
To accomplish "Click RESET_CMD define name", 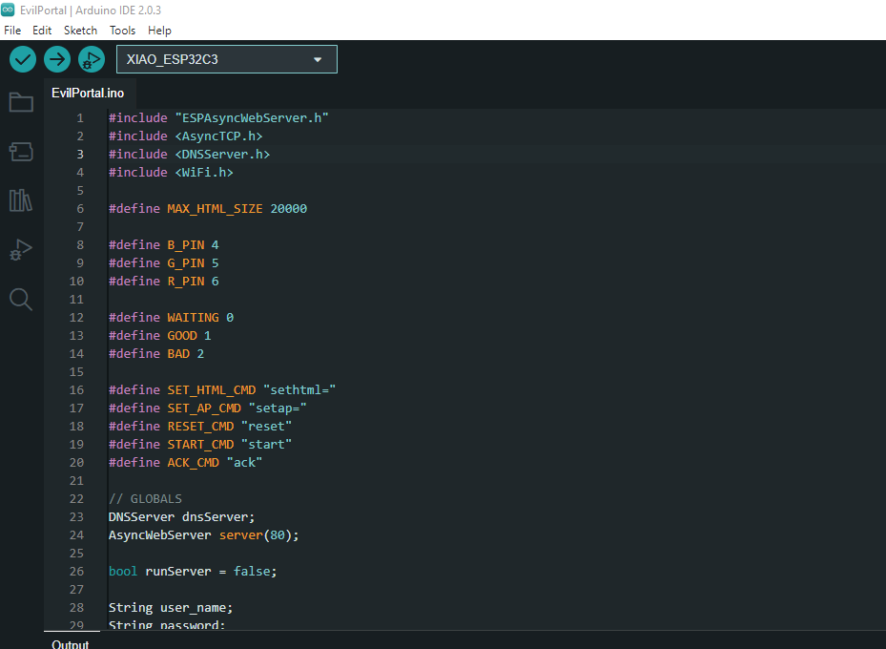I will click(200, 426).
